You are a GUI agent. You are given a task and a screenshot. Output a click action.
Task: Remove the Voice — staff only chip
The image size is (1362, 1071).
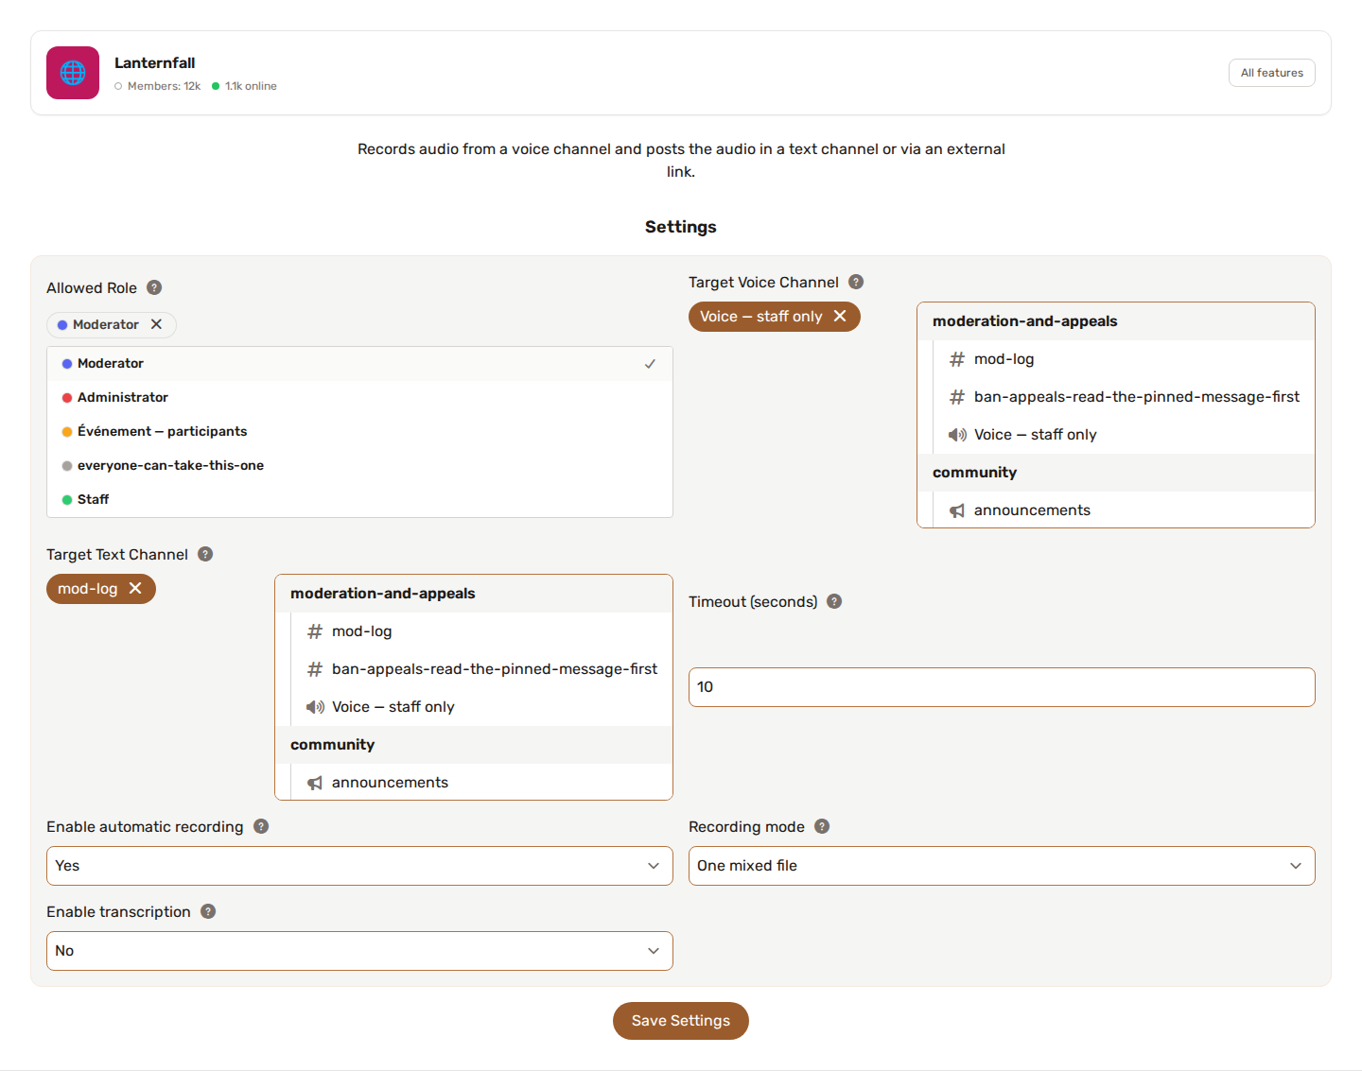[840, 317]
